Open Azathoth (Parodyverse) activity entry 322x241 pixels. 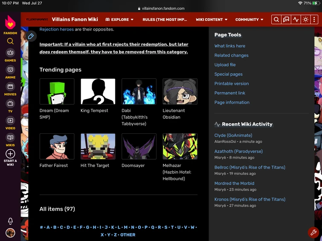tap(238, 151)
